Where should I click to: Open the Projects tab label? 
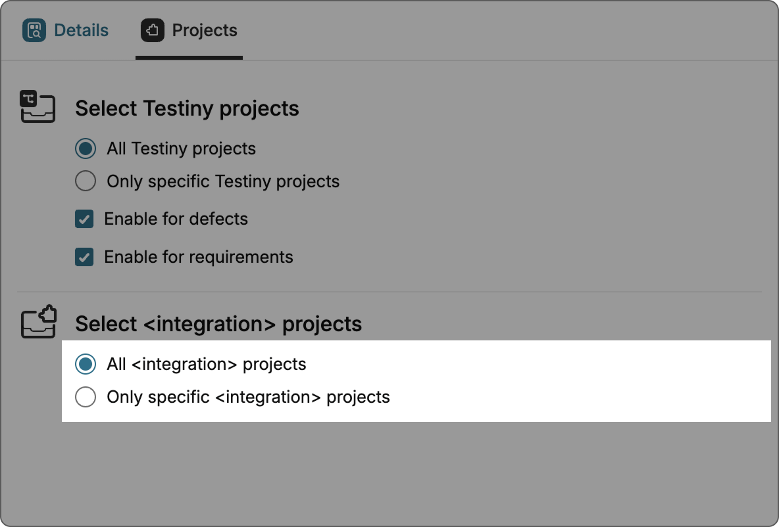click(x=204, y=30)
